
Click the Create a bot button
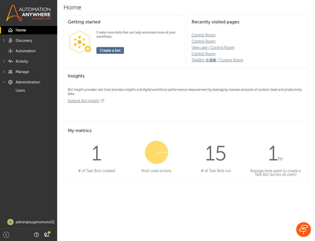110,50
